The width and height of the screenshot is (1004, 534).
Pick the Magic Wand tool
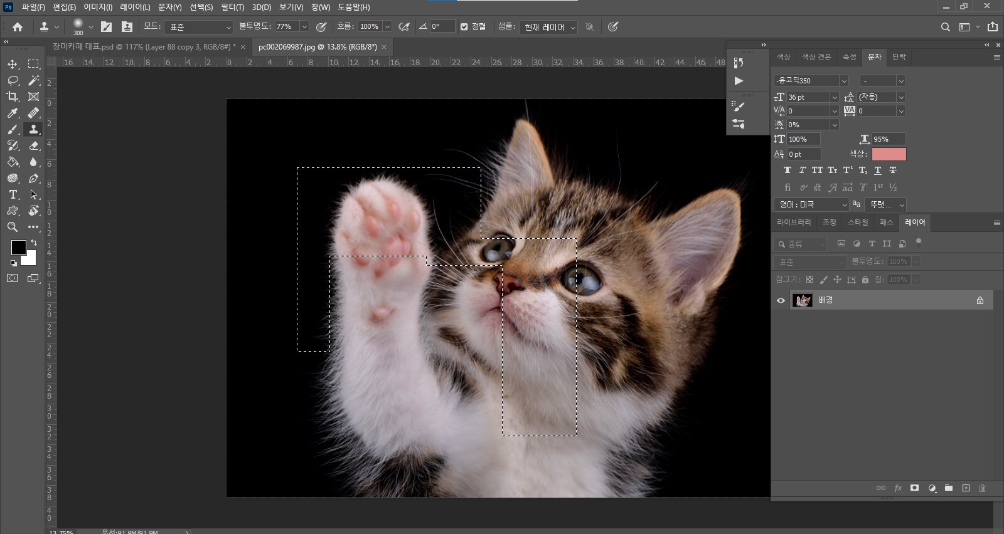point(34,80)
